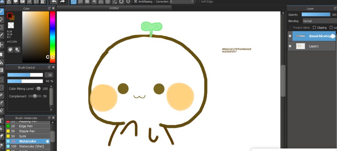Enable parallel lines snap
Viewport: 337px width, 151px height.
80,2
